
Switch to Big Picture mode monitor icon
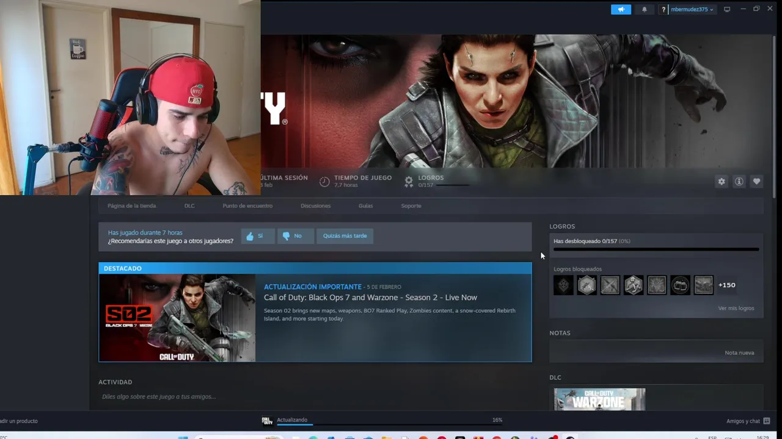pos(727,9)
